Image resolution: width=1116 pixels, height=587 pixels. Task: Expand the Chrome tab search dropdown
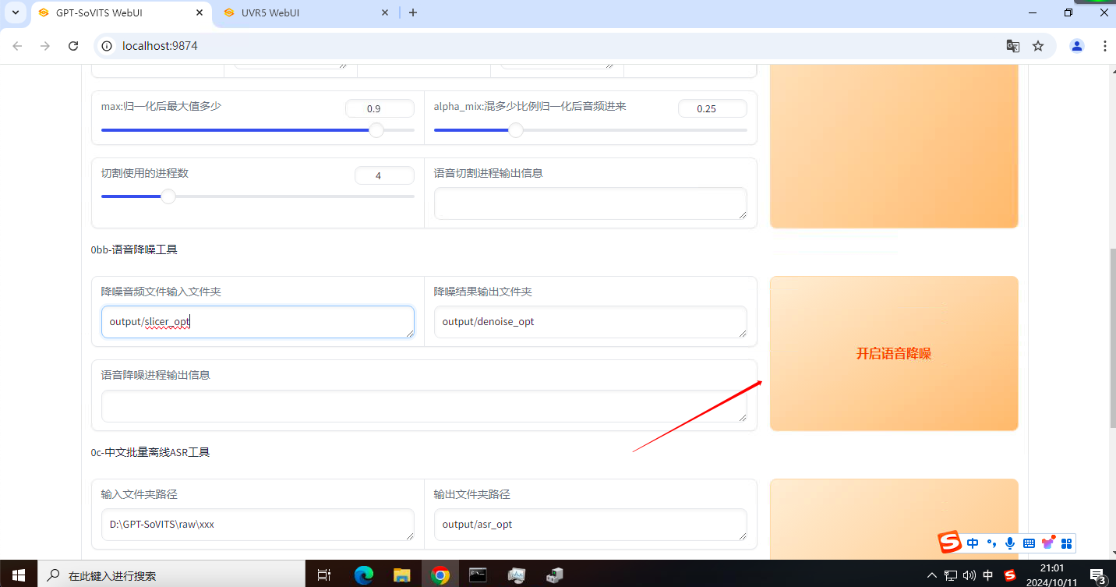[15, 12]
